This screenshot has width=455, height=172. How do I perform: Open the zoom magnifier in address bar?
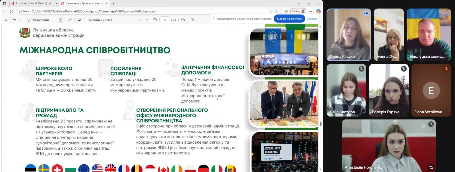tap(270, 11)
